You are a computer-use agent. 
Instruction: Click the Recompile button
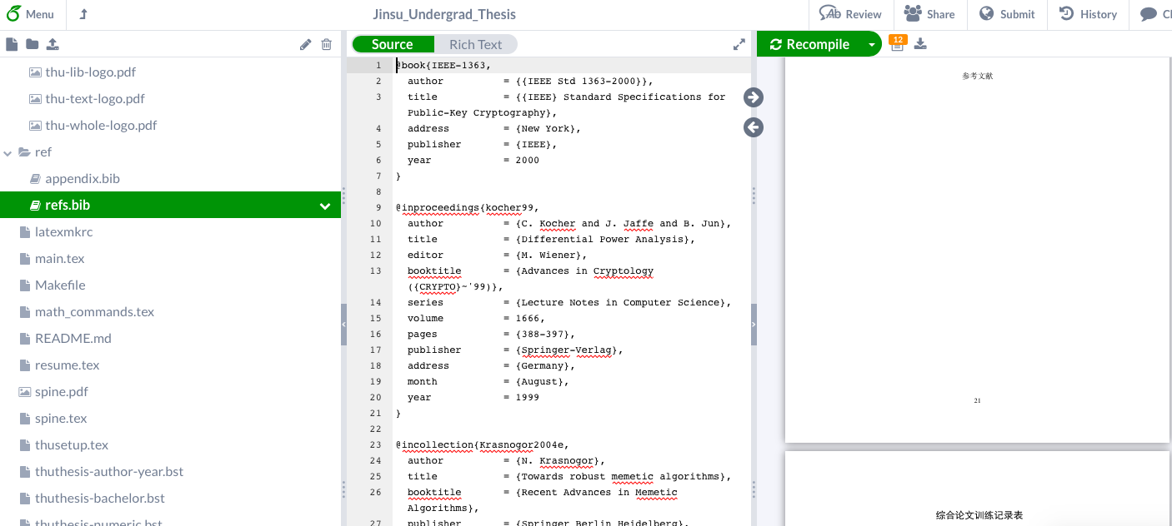coord(809,44)
